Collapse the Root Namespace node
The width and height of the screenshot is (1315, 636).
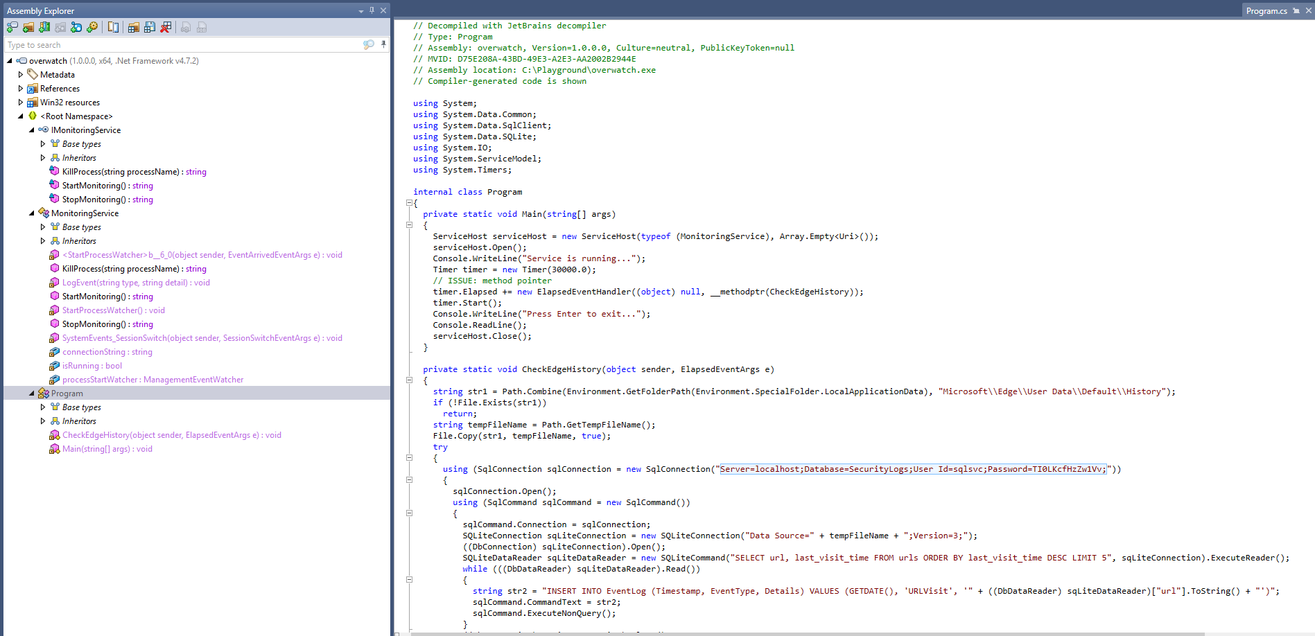21,116
